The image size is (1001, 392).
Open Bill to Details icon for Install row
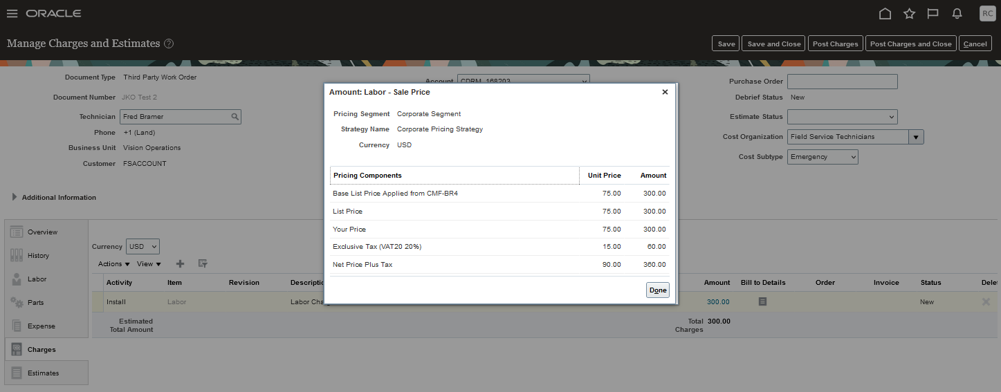[762, 301]
